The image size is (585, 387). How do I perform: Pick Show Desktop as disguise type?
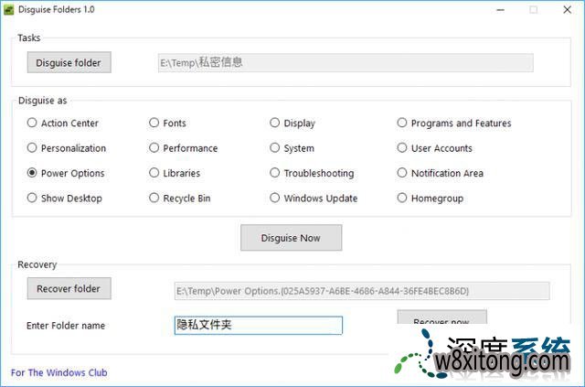pos(32,198)
